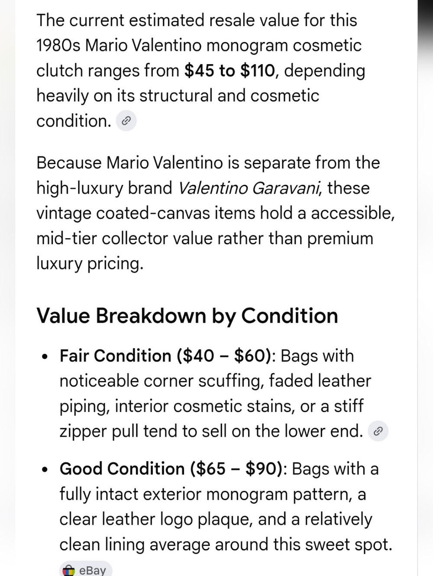Open the eBay source chip label
The image size is (433, 576).
click(x=93, y=570)
